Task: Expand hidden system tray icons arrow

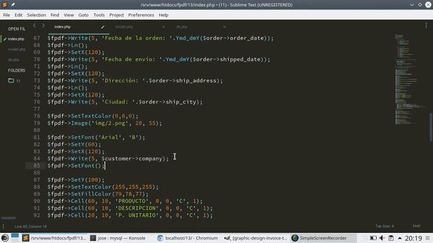Action: tap(400, 238)
